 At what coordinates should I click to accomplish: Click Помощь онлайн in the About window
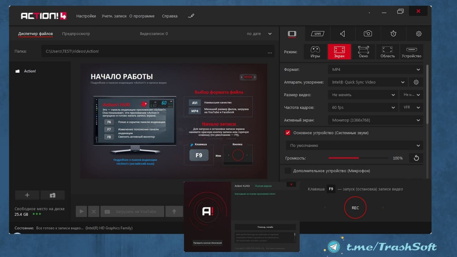tap(265, 227)
